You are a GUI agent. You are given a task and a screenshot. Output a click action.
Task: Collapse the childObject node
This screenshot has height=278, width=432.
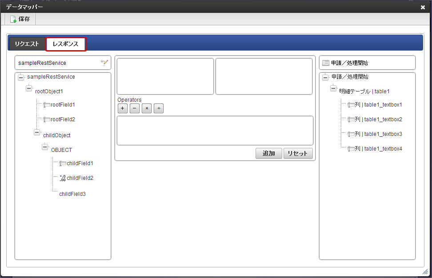tap(37, 132)
